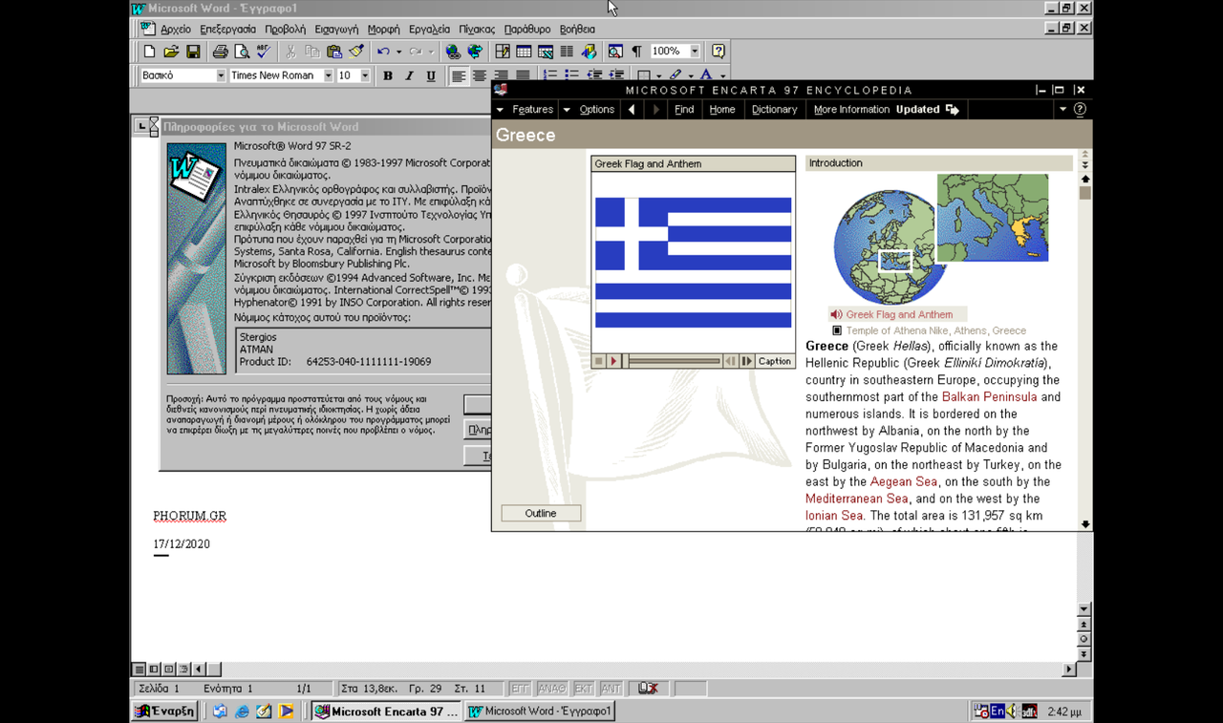This screenshot has width=1223, height=723.
Task: Follow the Balkan Peninsula link
Action: (989, 396)
